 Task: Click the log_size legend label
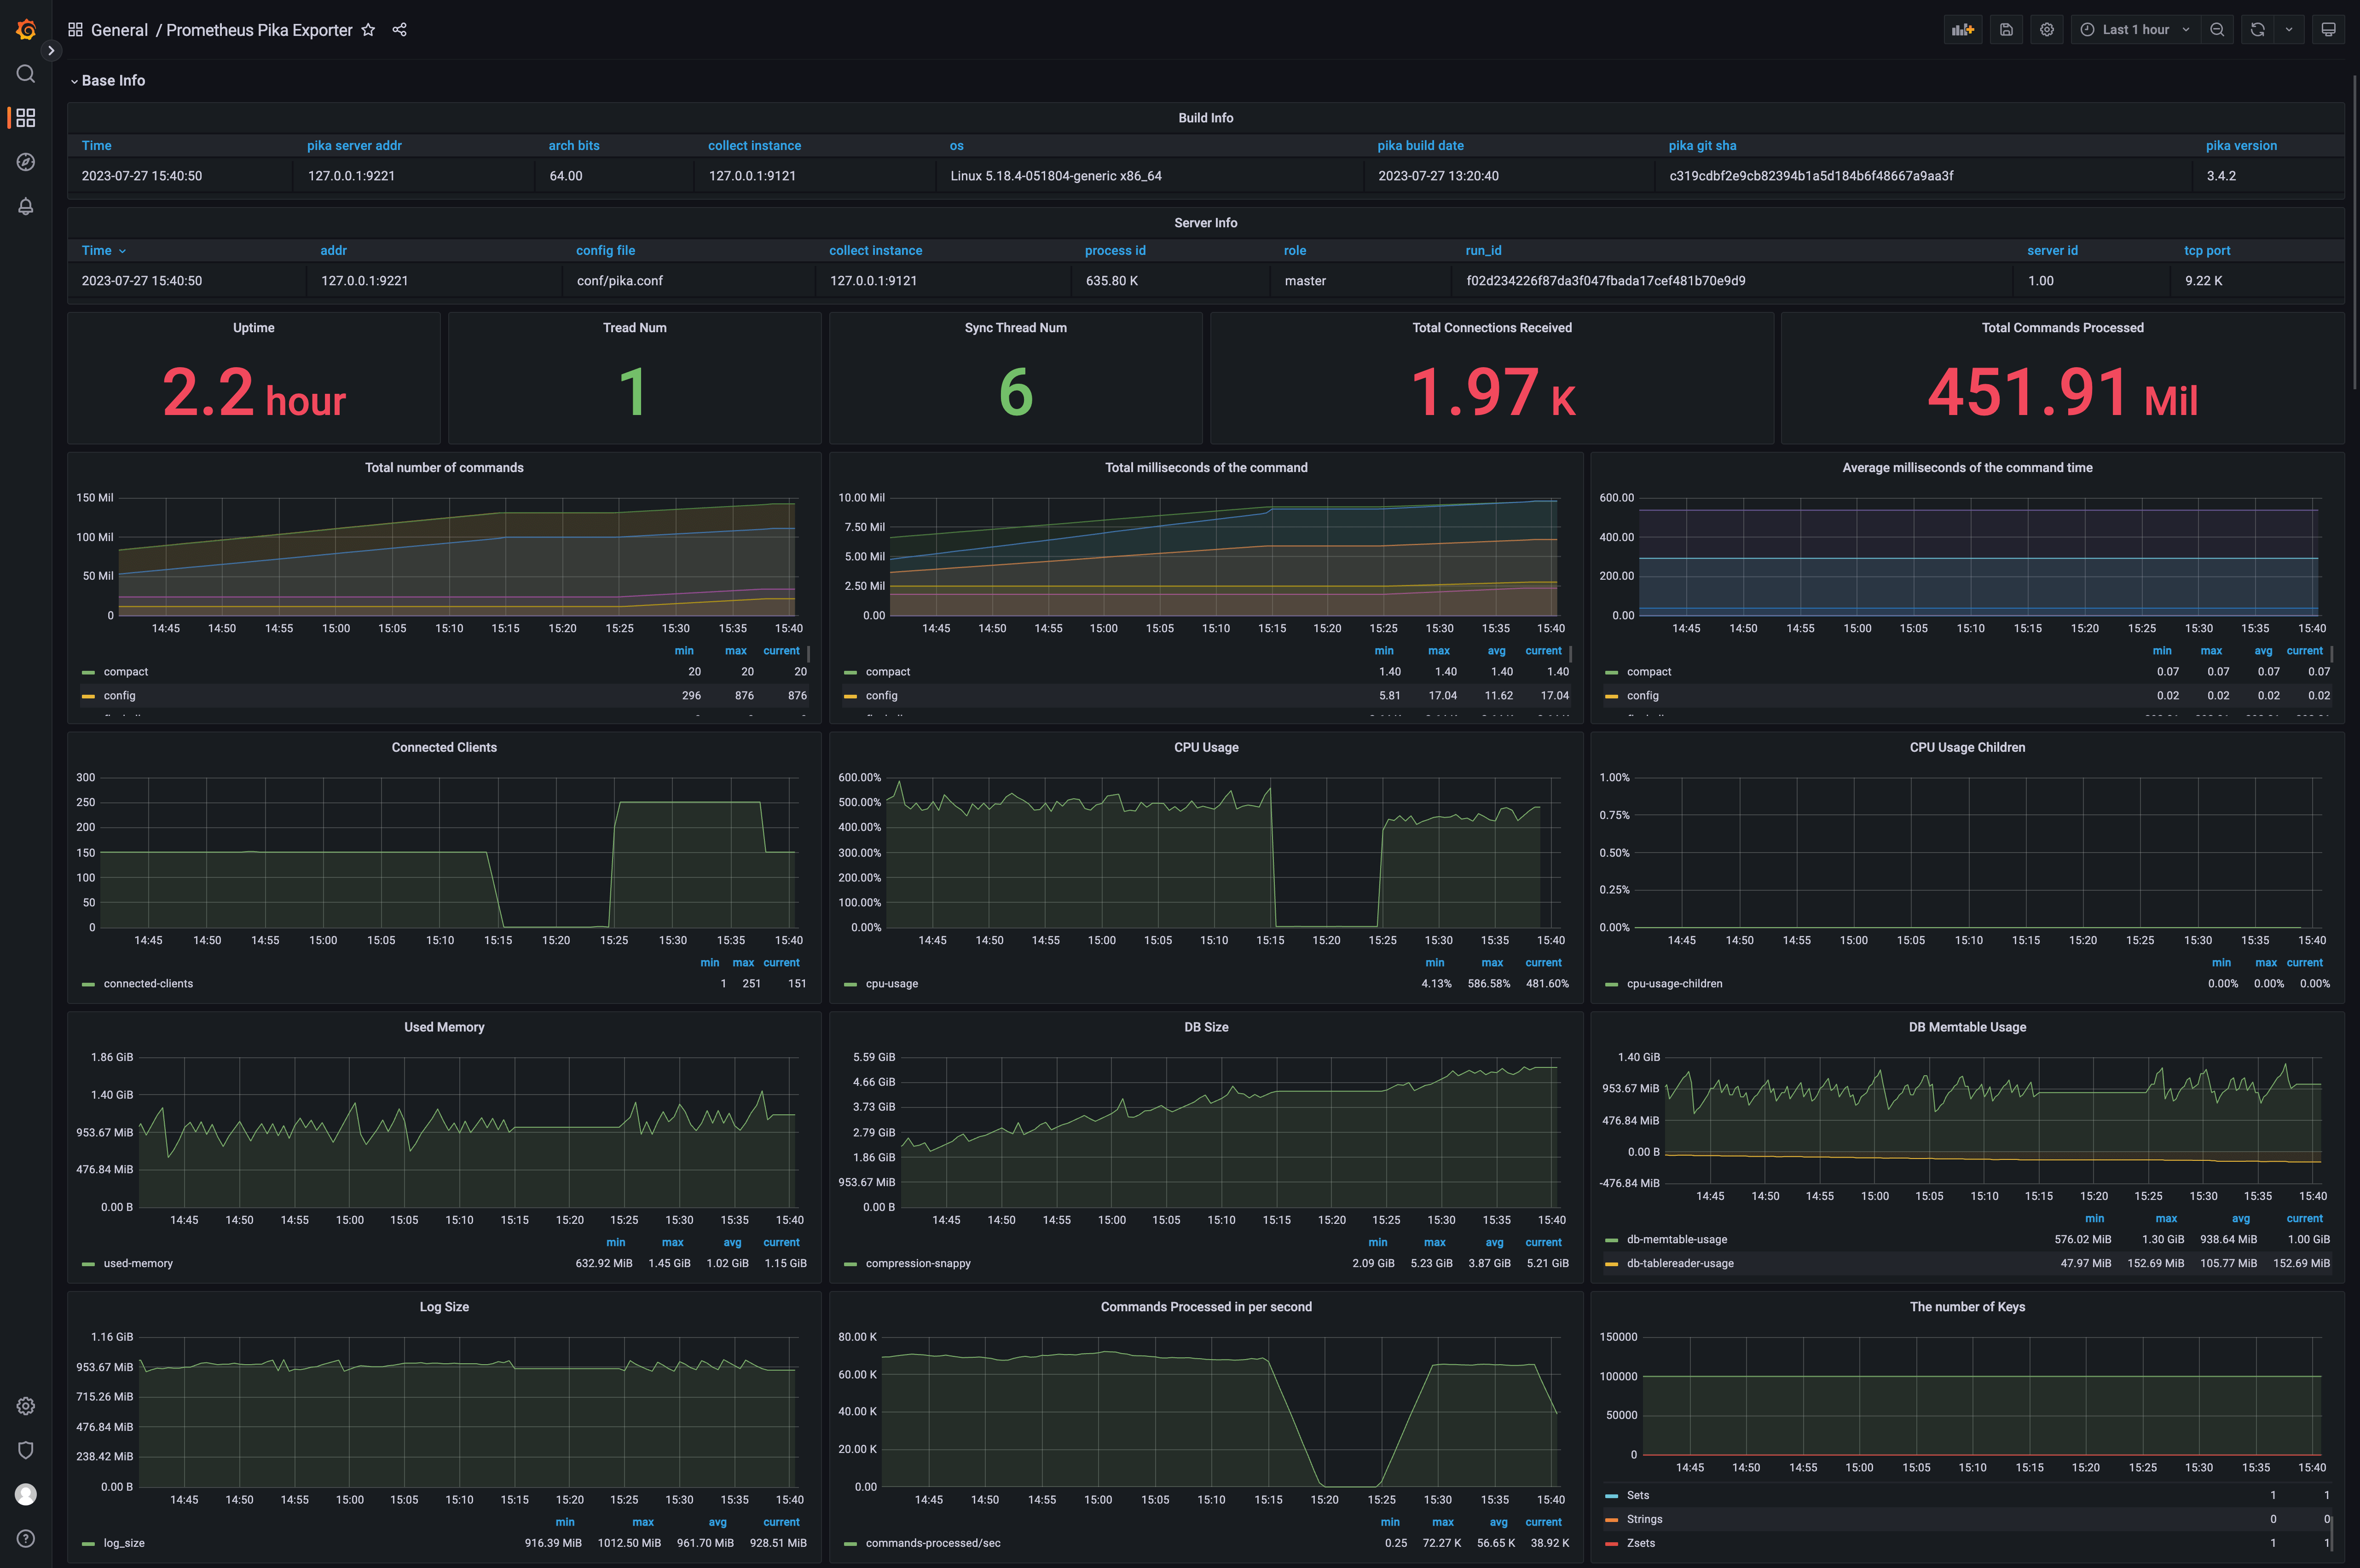tap(124, 1544)
